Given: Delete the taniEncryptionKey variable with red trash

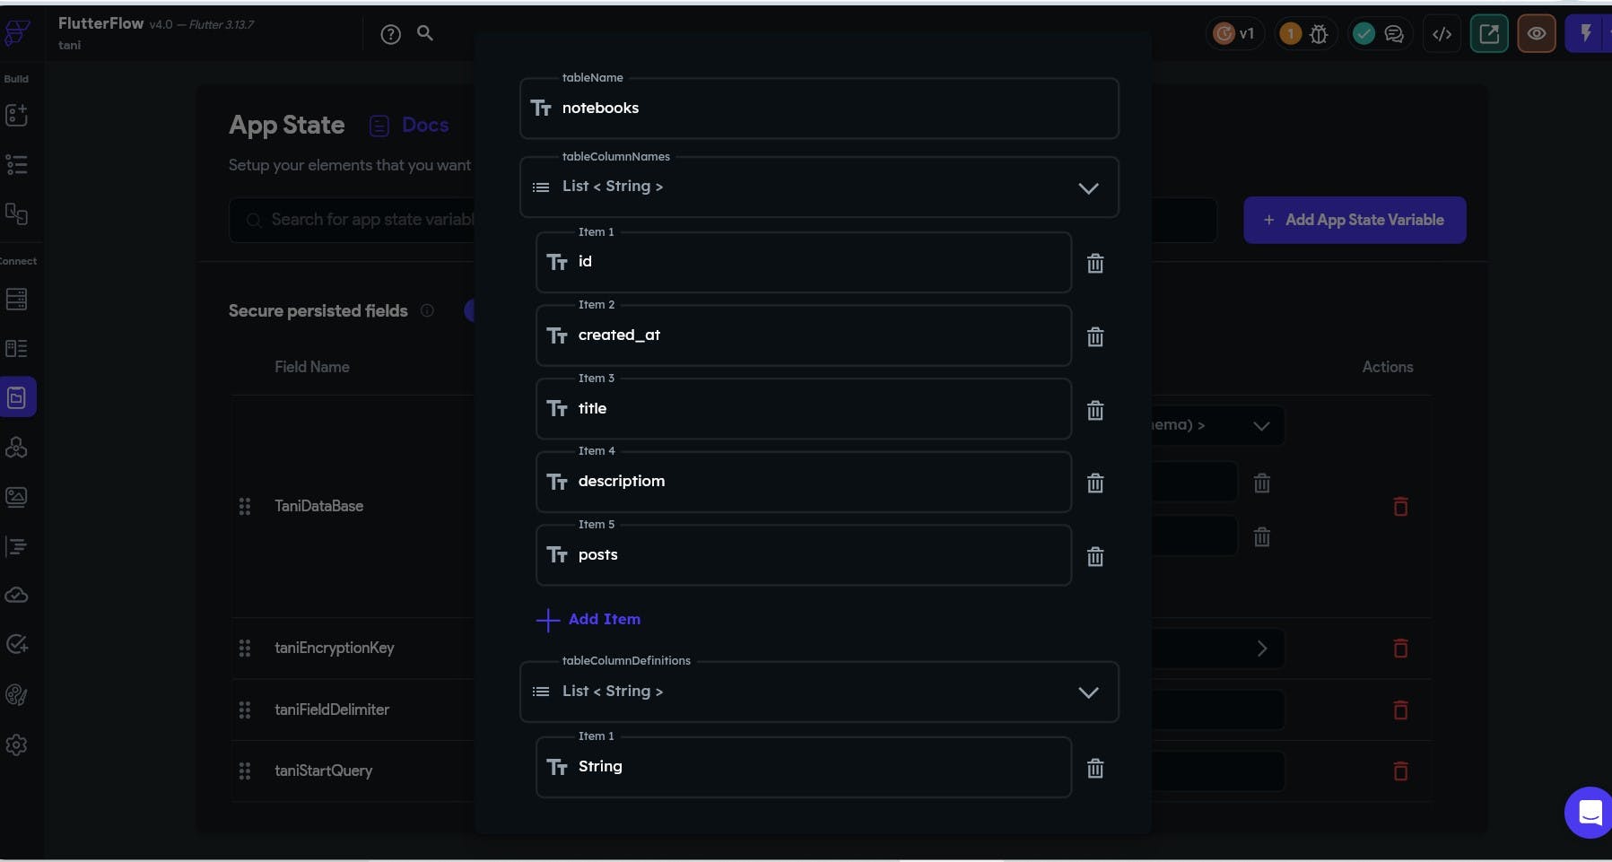Looking at the screenshot, I should tap(1400, 649).
